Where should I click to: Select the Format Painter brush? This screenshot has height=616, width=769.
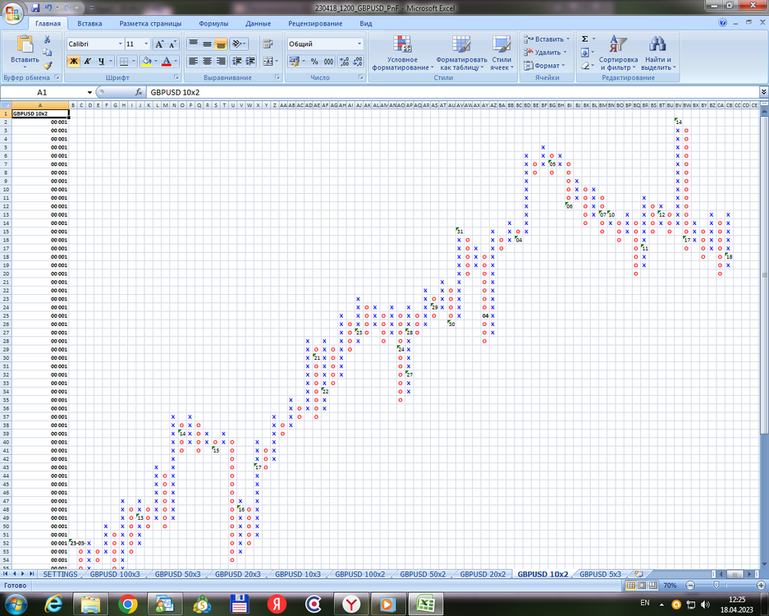click(x=48, y=65)
